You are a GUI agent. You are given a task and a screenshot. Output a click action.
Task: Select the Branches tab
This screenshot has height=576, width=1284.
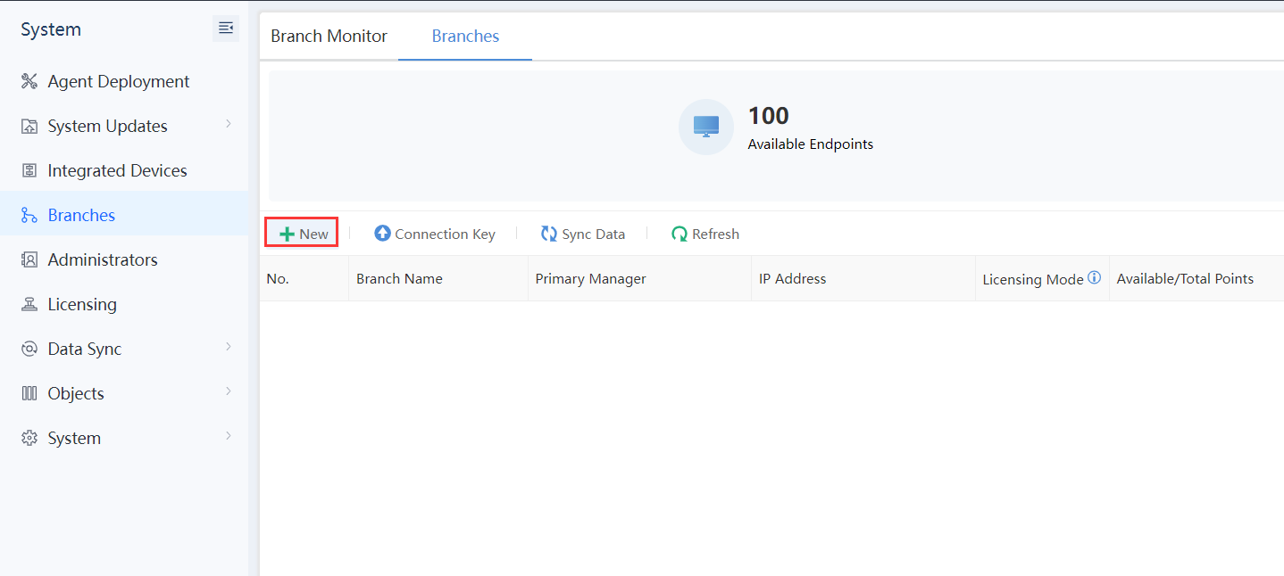pos(465,37)
